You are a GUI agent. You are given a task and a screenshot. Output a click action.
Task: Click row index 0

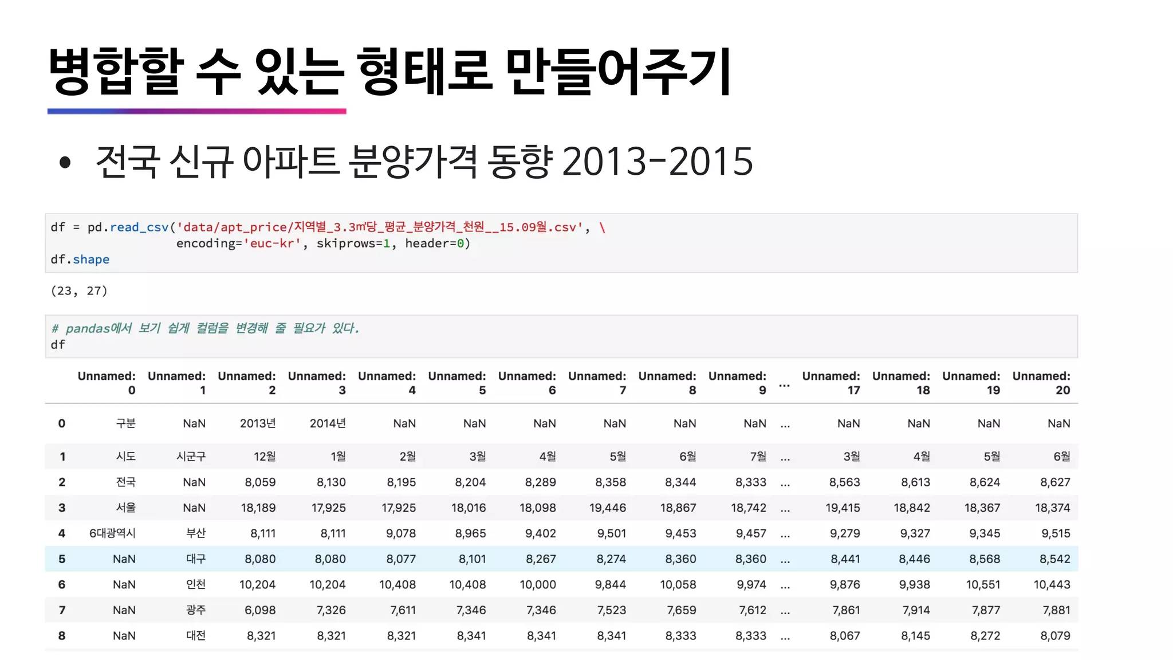click(62, 423)
